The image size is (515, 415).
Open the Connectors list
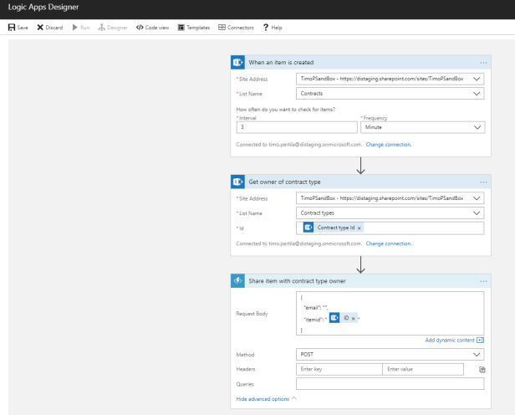236,28
